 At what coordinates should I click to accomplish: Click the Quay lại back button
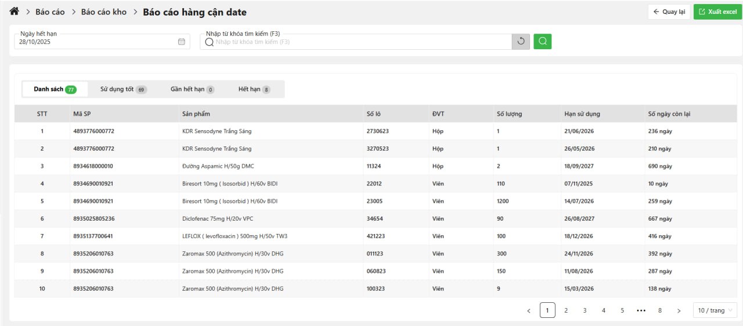click(669, 12)
